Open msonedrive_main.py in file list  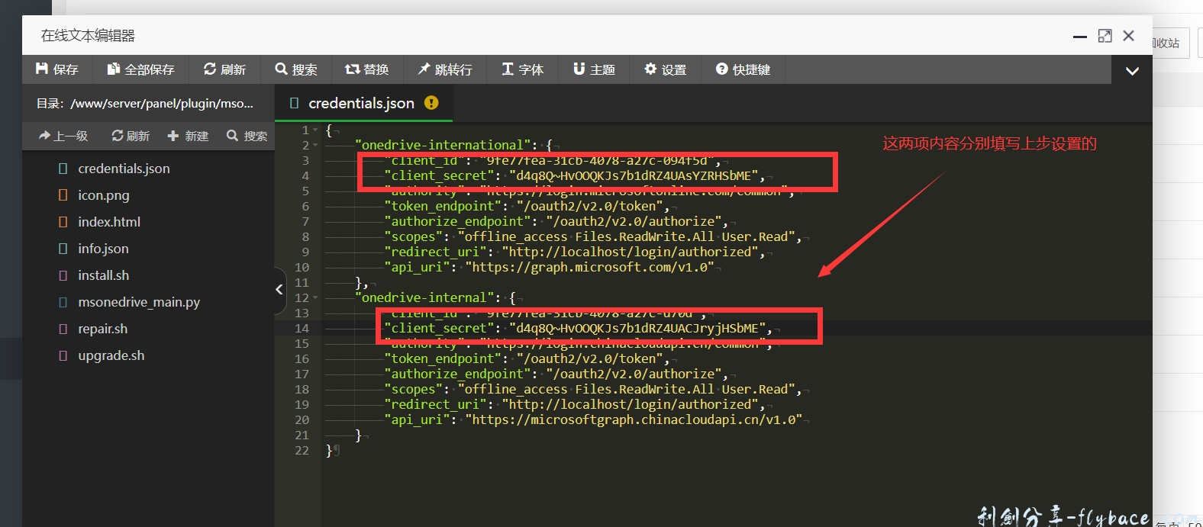click(138, 302)
